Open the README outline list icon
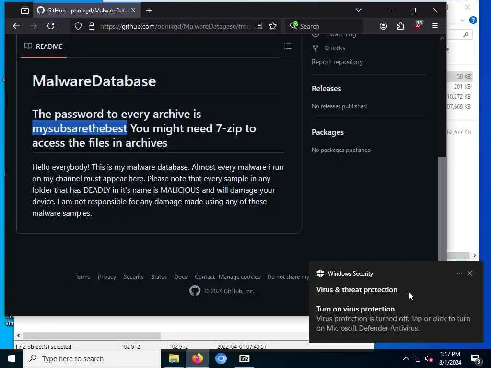Screen dimensions: 491x368 point(288,46)
